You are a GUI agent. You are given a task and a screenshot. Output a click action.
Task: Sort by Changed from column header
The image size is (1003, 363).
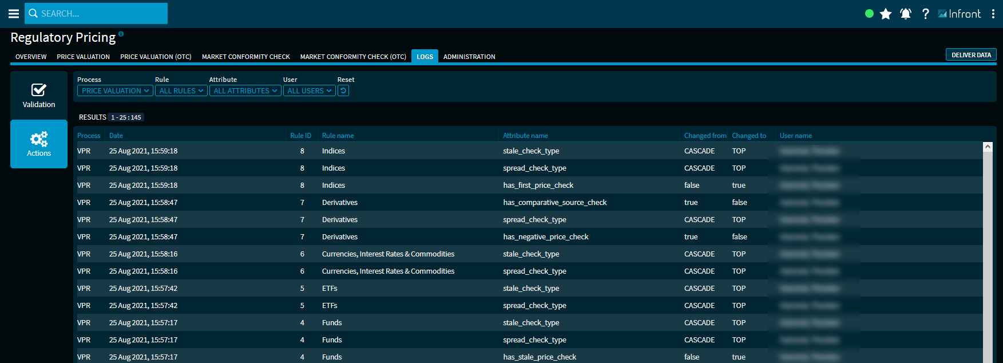tap(705, 136)
